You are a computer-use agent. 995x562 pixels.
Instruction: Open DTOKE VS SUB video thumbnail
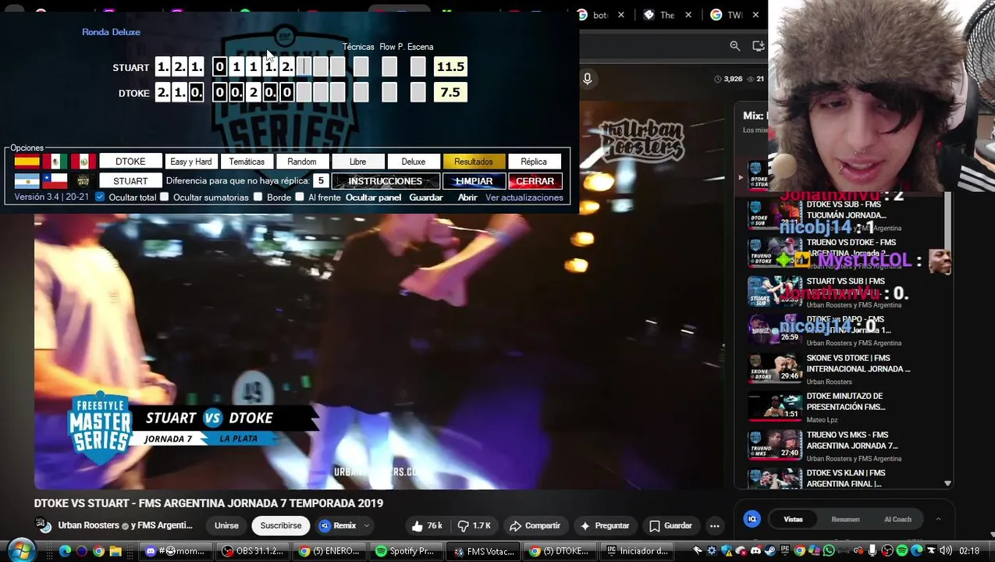tap(775, 215)
